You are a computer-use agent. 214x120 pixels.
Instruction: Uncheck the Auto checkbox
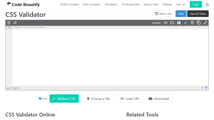pos(40,98)
